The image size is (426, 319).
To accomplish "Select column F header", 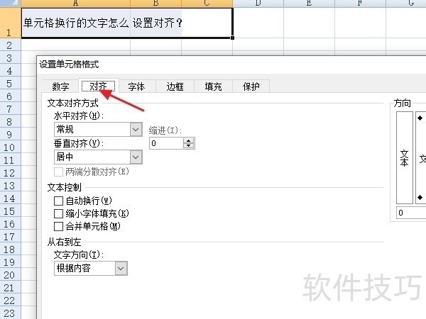I will pyautogui.click(x=360, y=3).
